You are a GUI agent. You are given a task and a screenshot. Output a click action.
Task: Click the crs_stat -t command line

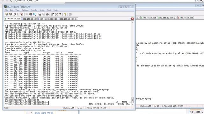coord(25,50)
